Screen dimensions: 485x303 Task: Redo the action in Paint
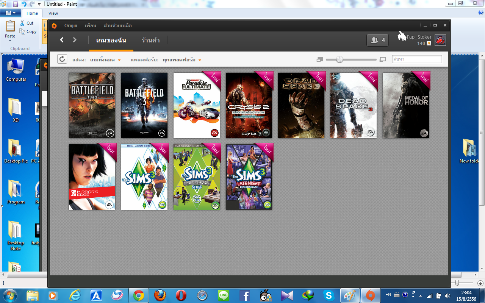point(32,4)
